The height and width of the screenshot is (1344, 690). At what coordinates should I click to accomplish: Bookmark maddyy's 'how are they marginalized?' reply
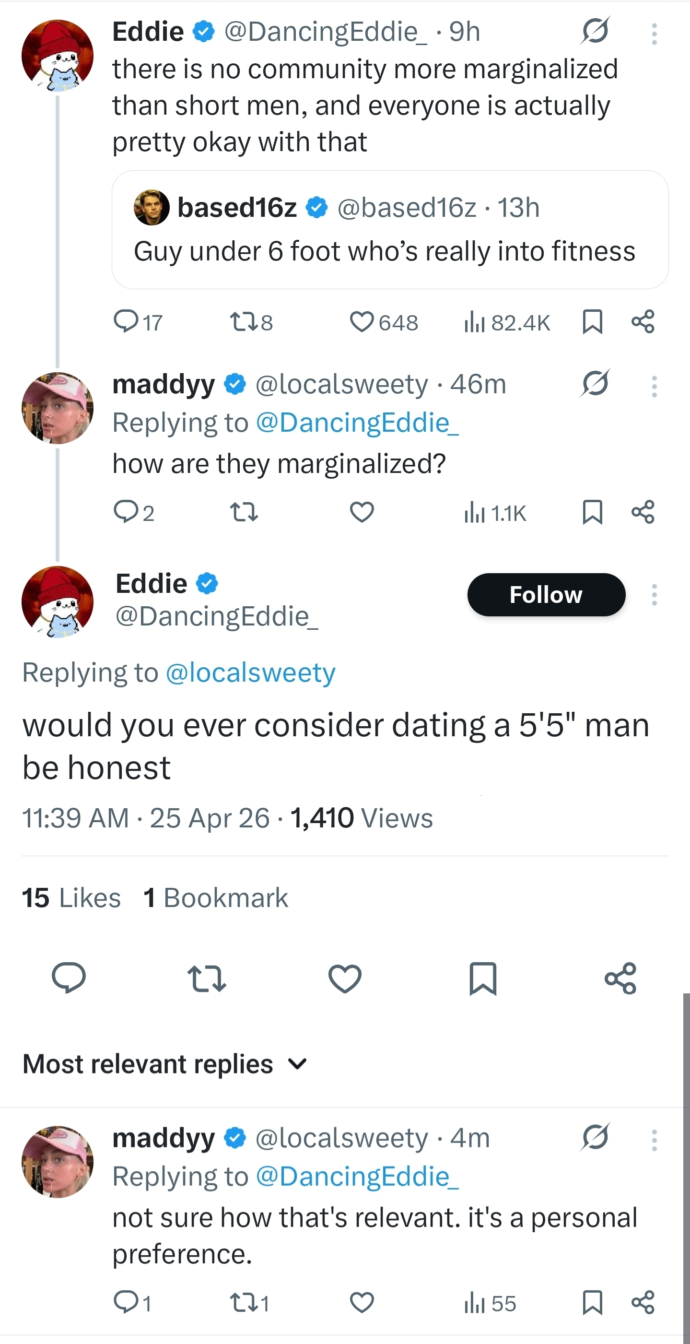pos(593,512)
